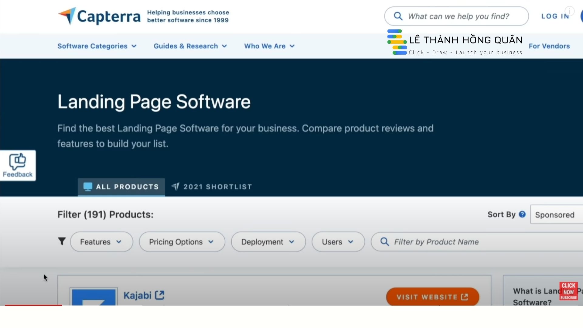Image resolution: width=583 pixels, height=328 pixels.
Task: Open the Software Categories menu
Action: pyautogui.click(x=97, y=46)
